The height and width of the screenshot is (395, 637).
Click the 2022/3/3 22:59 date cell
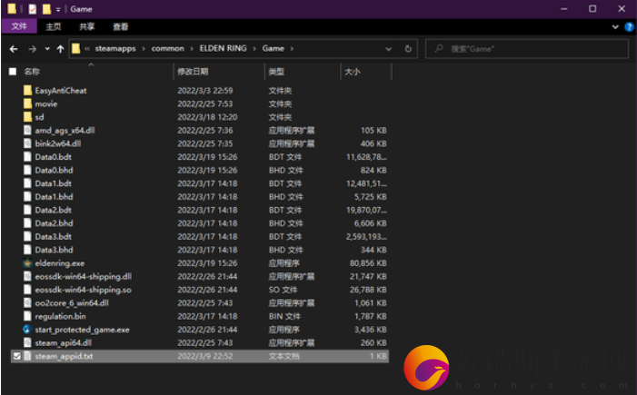[205, 91]
